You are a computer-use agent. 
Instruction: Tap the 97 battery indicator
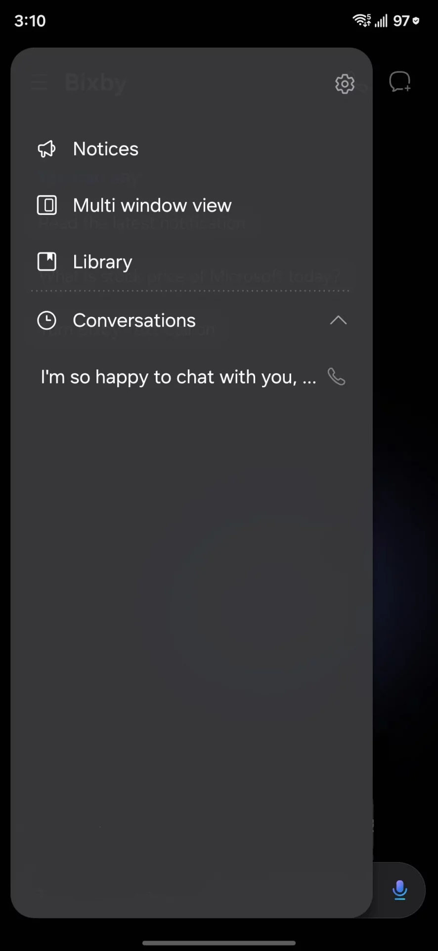point(406,21)
